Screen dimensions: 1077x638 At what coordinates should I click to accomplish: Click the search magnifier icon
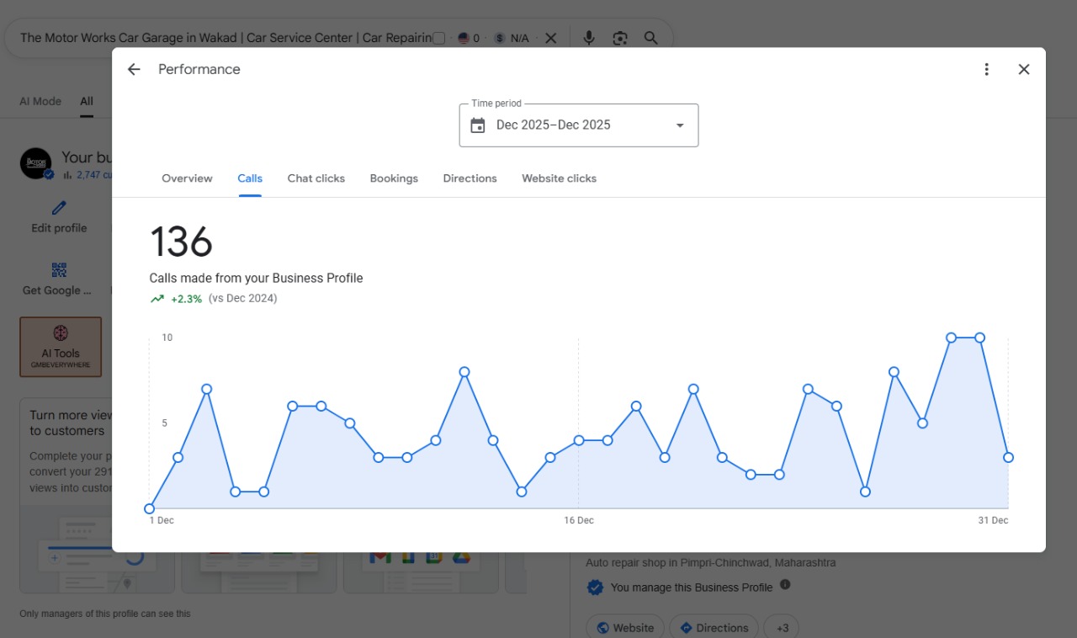tap(650, 38)
